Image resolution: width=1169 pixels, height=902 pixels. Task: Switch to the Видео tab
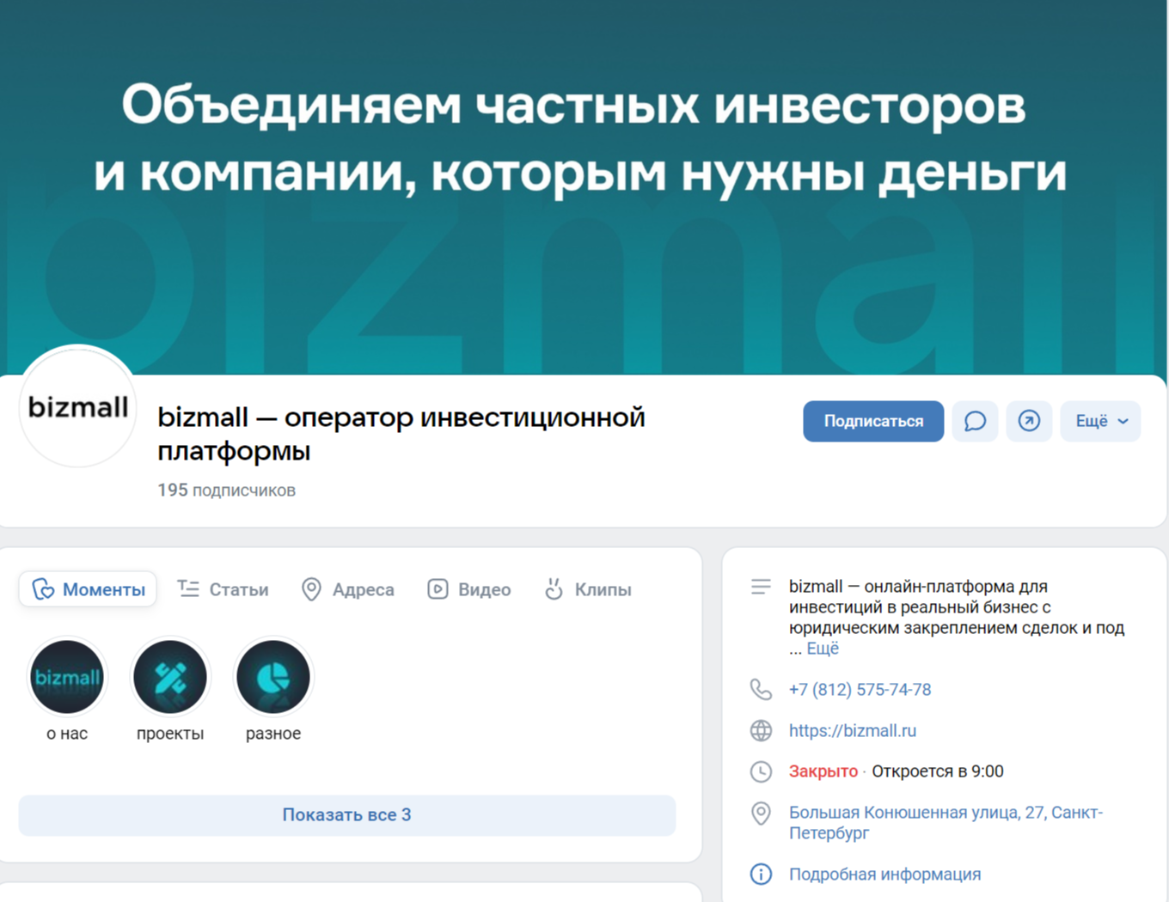coord(468,589)
